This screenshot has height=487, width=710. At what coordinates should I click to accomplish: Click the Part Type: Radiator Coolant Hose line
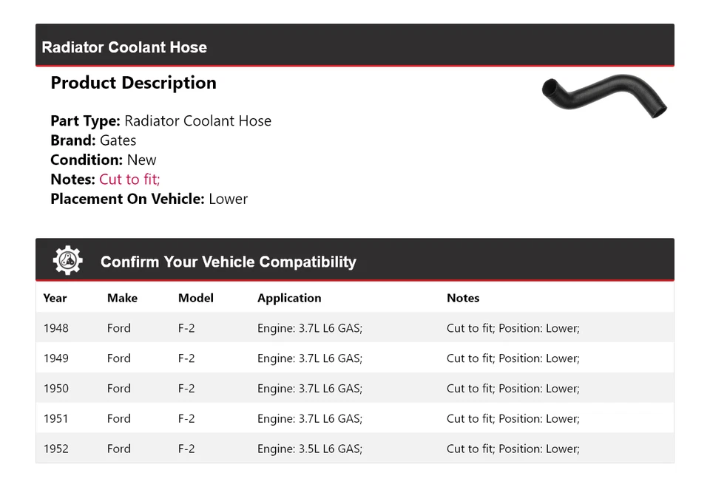160,121
